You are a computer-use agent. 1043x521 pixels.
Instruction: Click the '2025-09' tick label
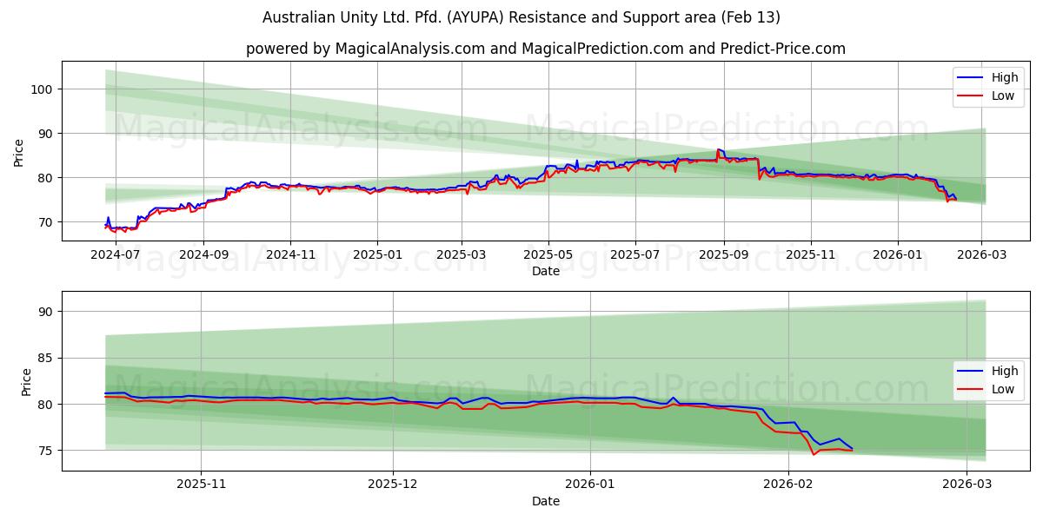723,254
